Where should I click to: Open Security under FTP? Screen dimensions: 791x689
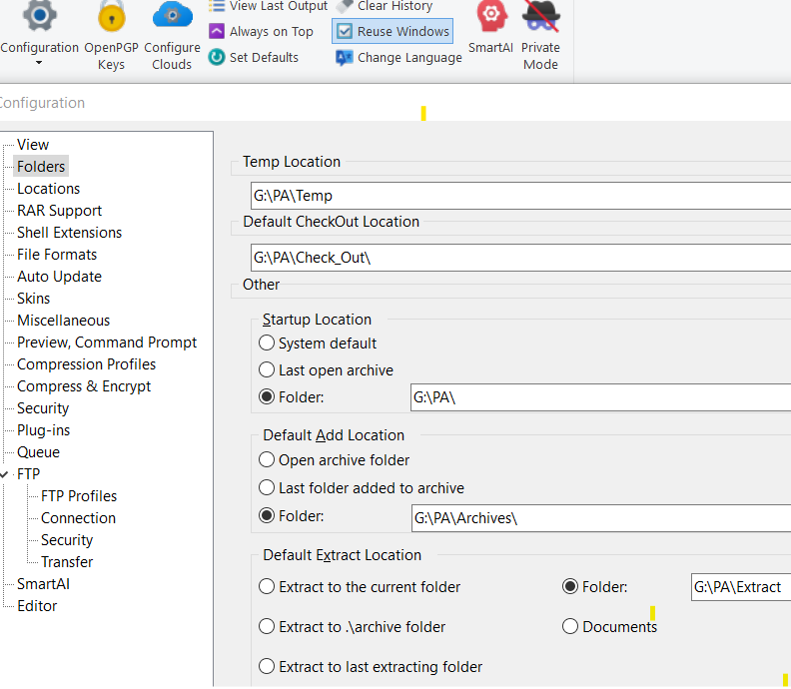(x=67, y=540)
